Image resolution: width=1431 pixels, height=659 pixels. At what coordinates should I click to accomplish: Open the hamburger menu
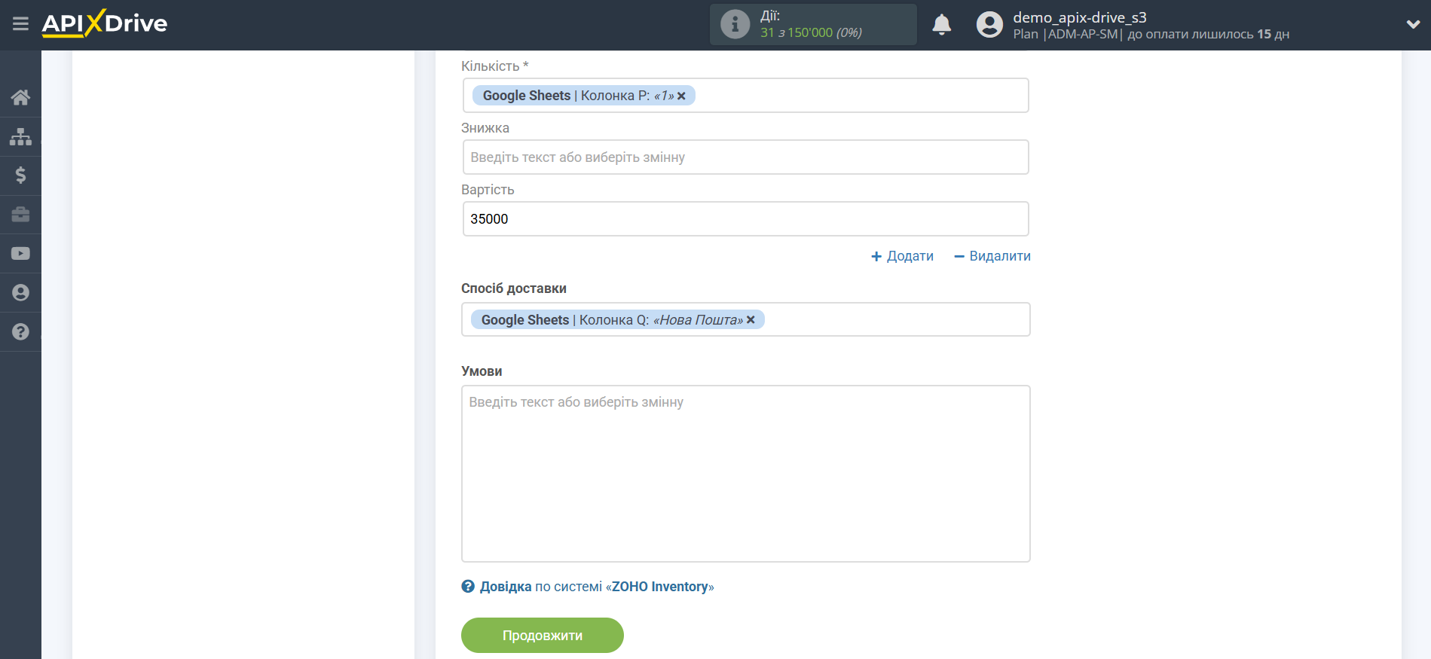[20, 24]
